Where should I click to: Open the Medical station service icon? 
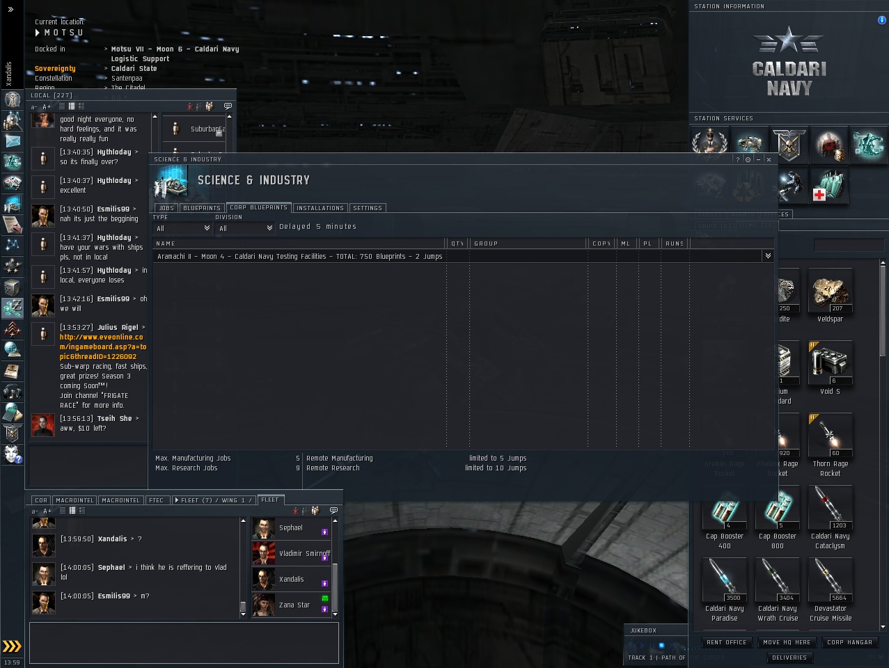pos(829,186)
